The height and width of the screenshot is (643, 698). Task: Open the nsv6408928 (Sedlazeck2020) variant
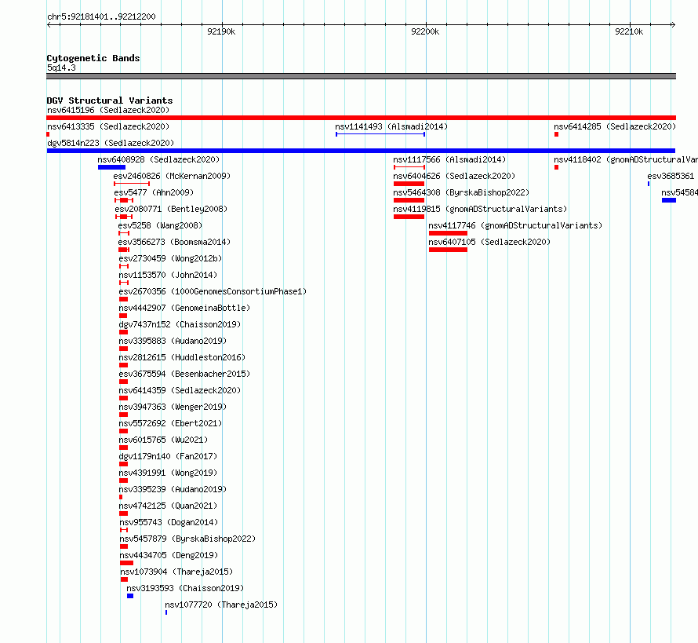[x=158, y=159]
